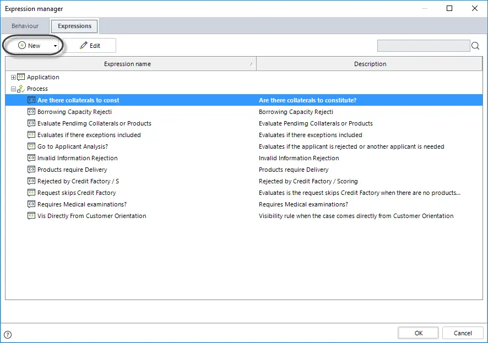This screenshot has height=343, width=488.
Task: Click the icon for 'Request skips Credit Factory'
Action: pos(31,193)
